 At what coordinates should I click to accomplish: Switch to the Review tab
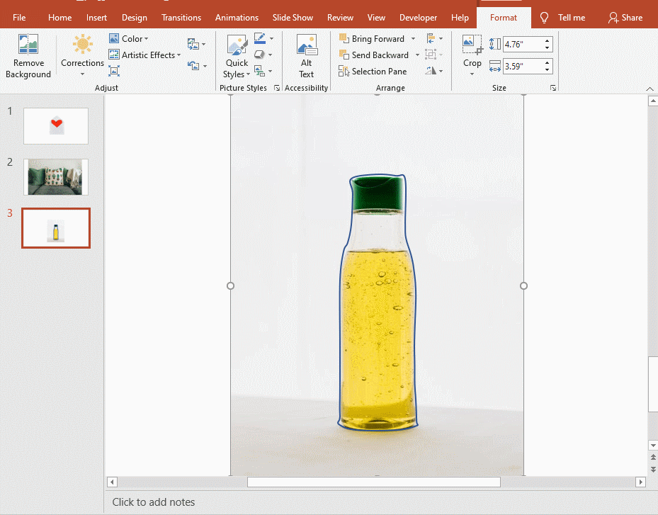tap(340, 18)
